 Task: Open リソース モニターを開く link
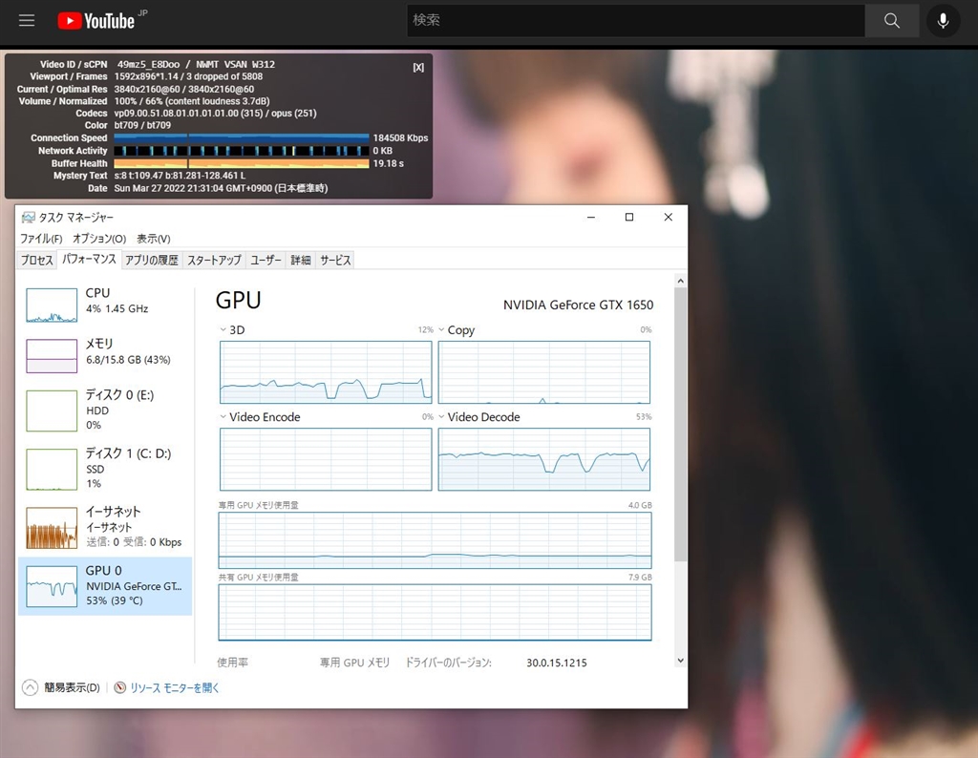click(175, 687)
